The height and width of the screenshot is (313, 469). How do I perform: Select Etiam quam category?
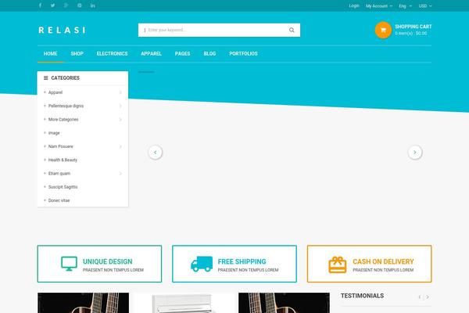point(59,173)
